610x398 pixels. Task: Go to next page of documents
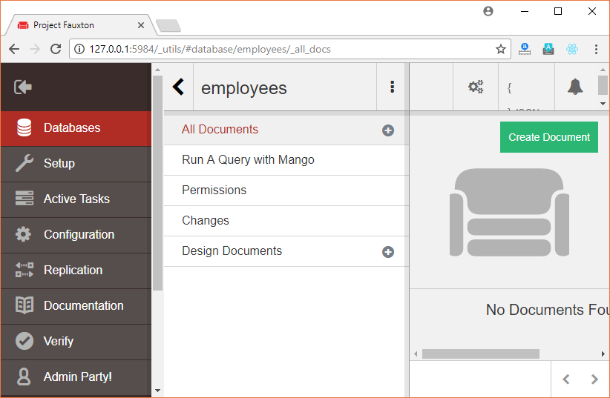coord(594,379)
